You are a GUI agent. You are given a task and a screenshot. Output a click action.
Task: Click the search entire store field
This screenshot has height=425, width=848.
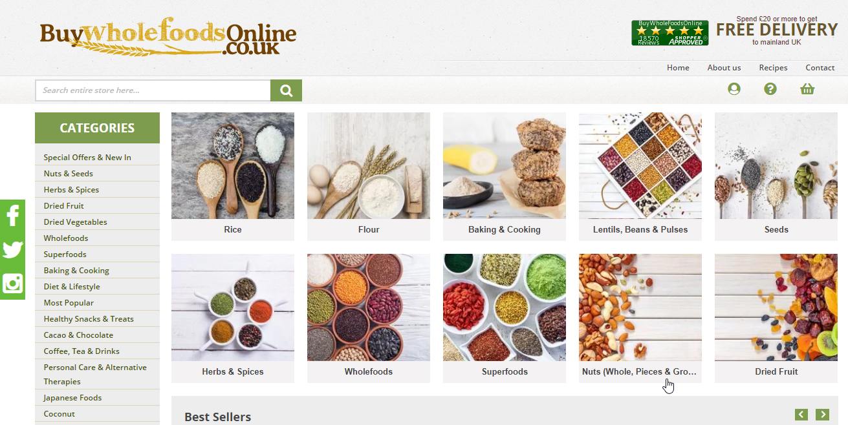coord(153,90)
